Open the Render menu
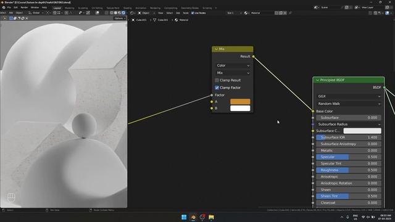Screen dimensions: 395x222 click(24, 7)
